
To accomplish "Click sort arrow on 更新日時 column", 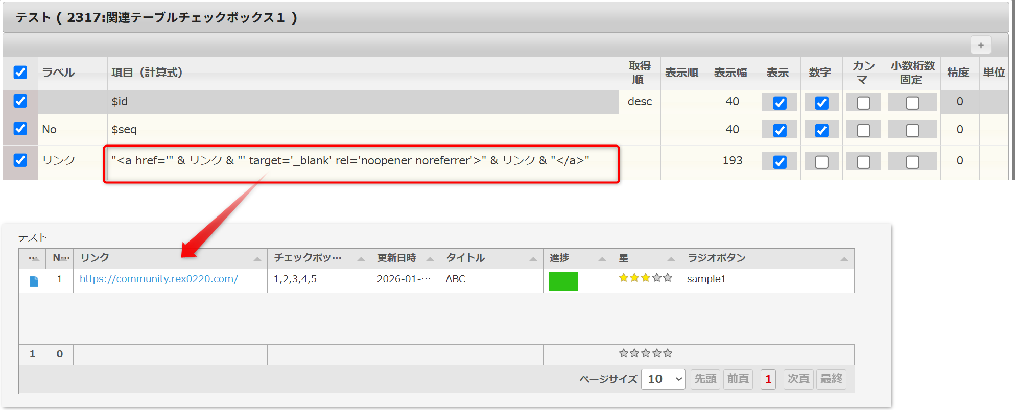I will (x=430, y=259).
